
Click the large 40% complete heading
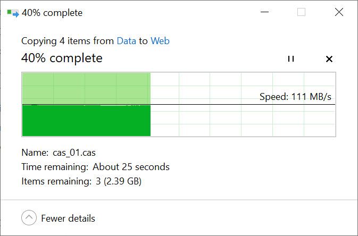pos(62,58)
